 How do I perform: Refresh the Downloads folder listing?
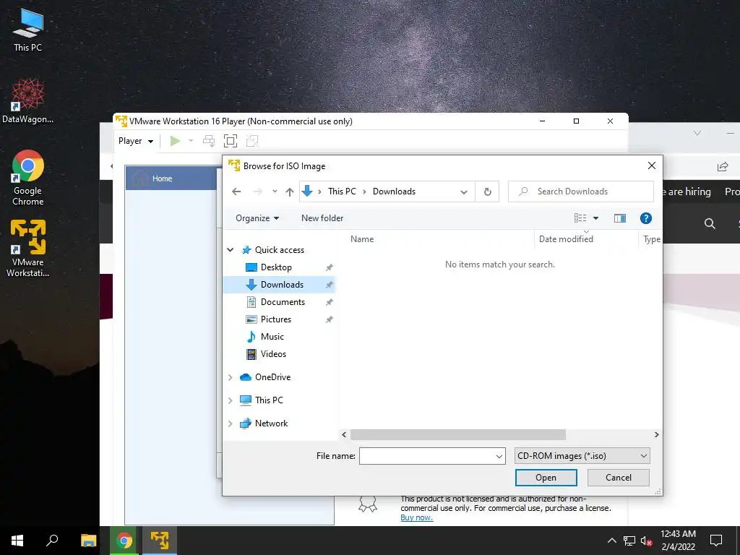coord(488,192)
